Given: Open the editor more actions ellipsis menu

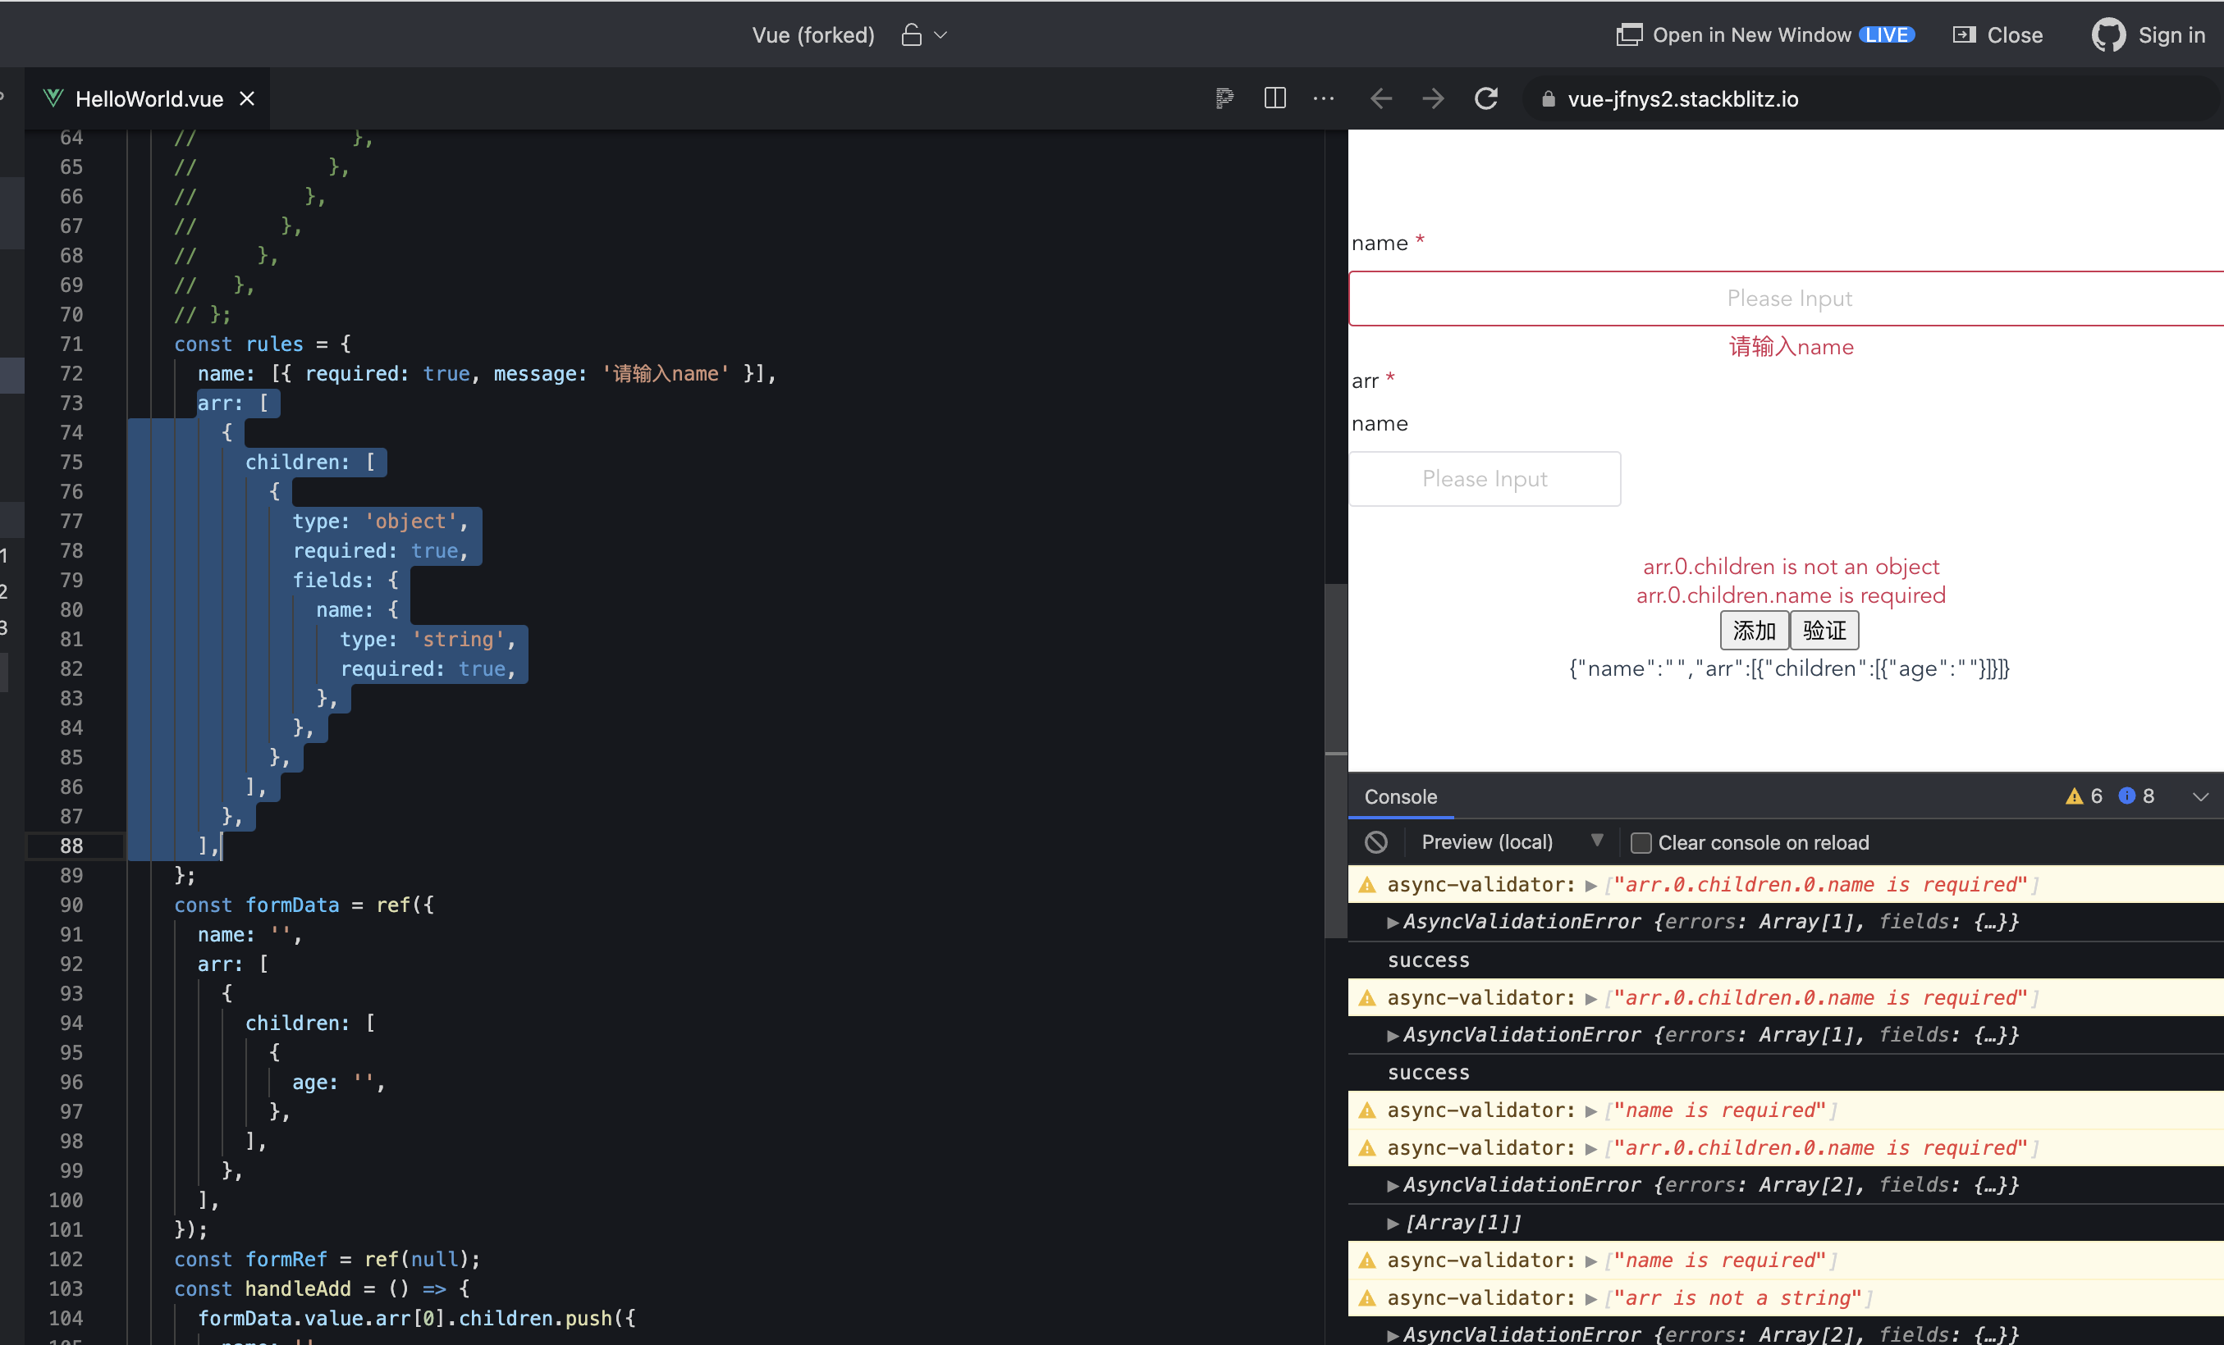Looking at the screenshot, I should [1323, 98].
